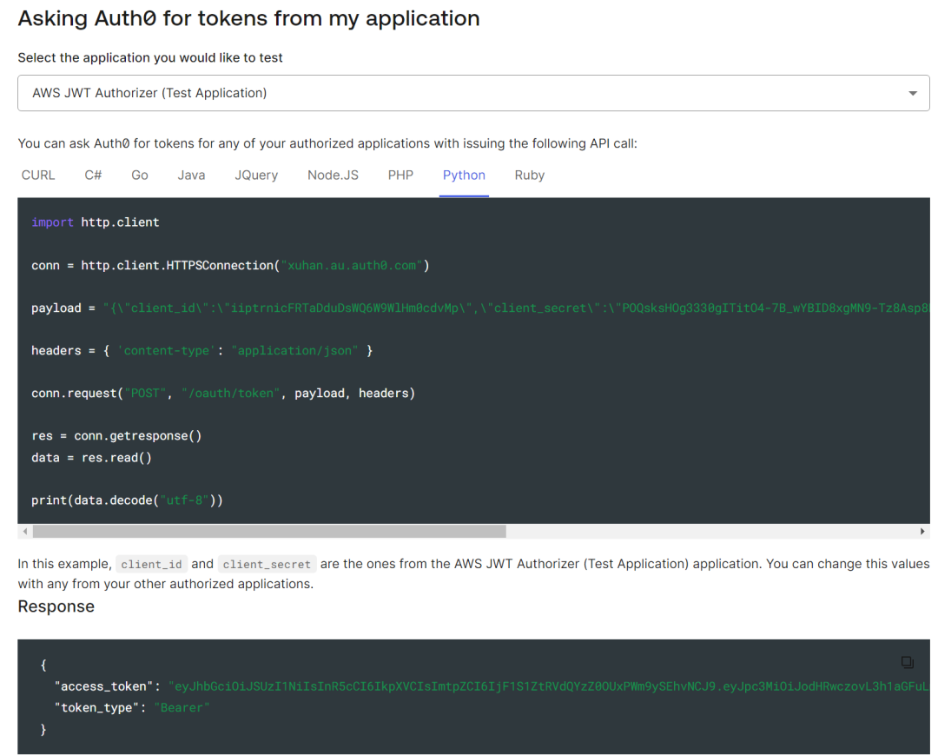The height and width of the screenshot is (755, 938).
Task: Click the payload assignment line
Action: (480, 308)
